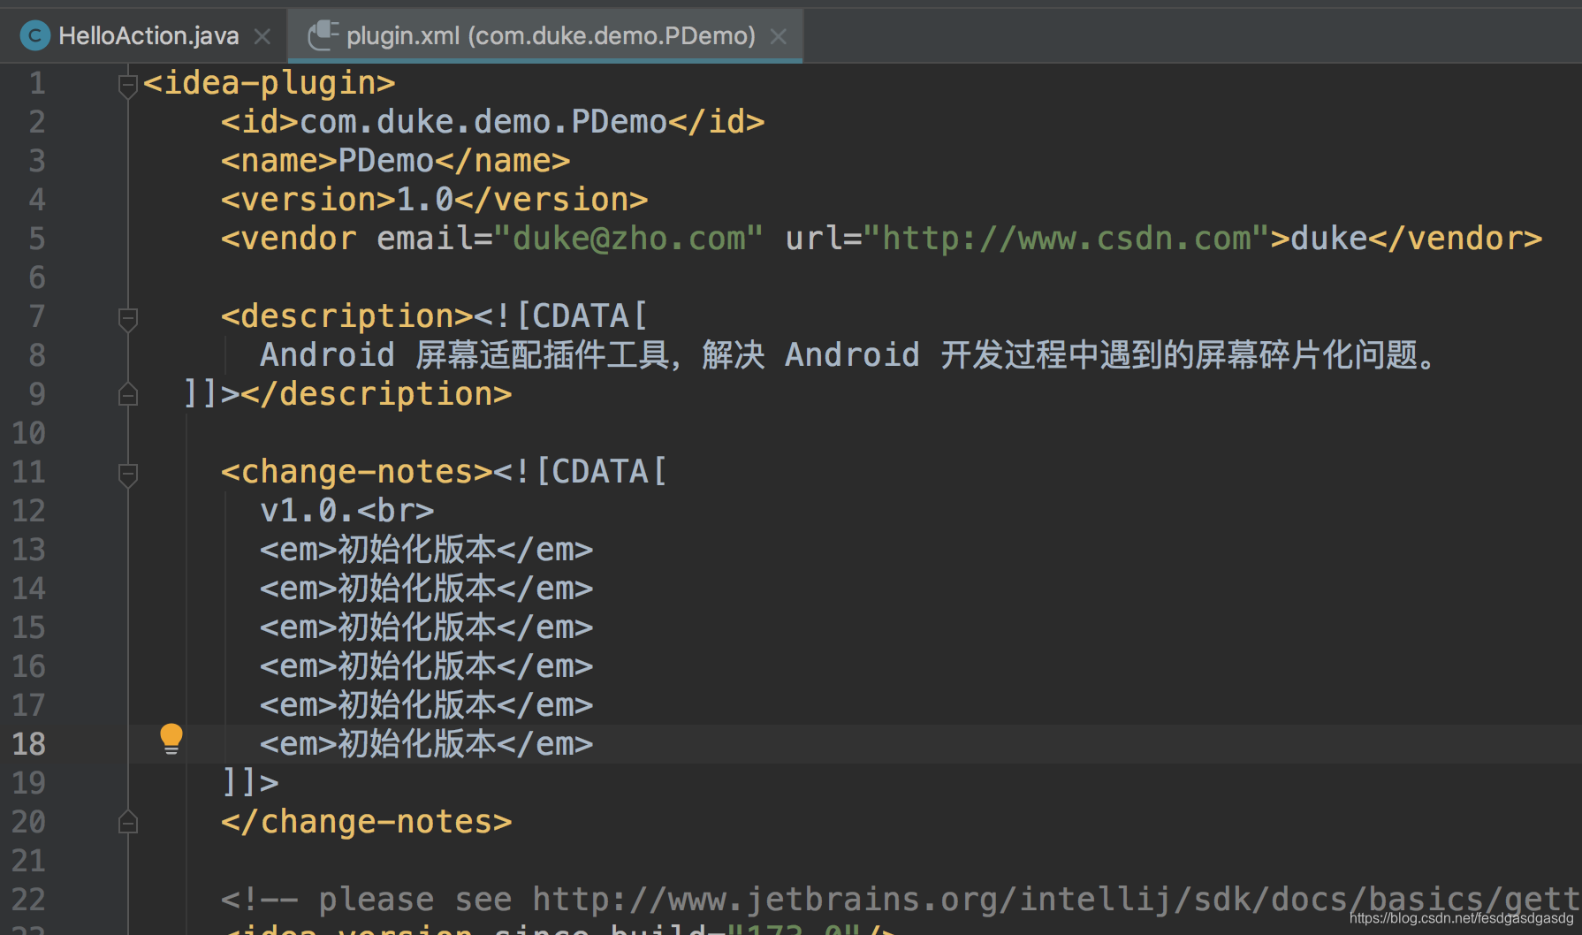Collapse the idea-plugin root element fold arrow
This screenshot has width=1582, height=935.
click(127, 83)
